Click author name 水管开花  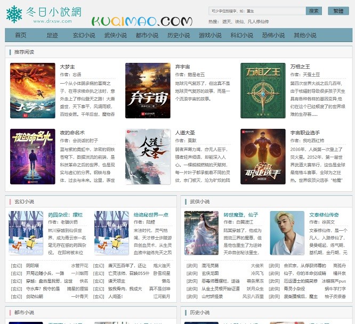(x=80, y=265)
